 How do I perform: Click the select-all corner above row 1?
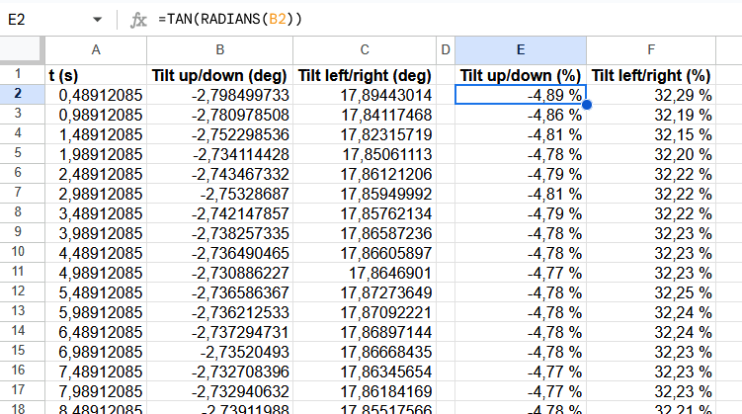coord(21,49)
